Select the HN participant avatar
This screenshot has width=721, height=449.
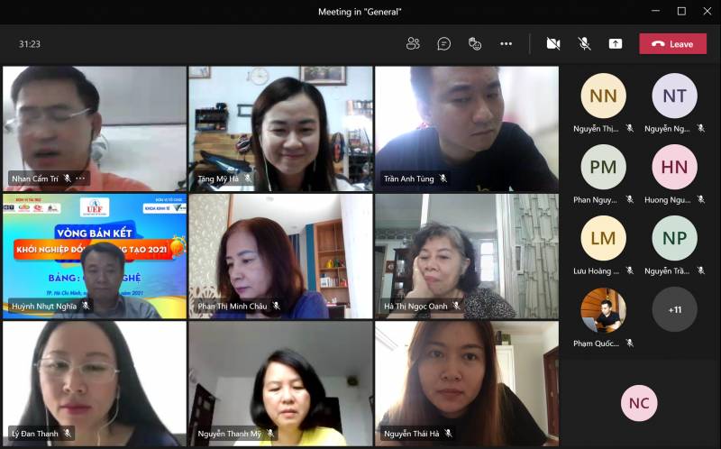[x=674, y=167]
